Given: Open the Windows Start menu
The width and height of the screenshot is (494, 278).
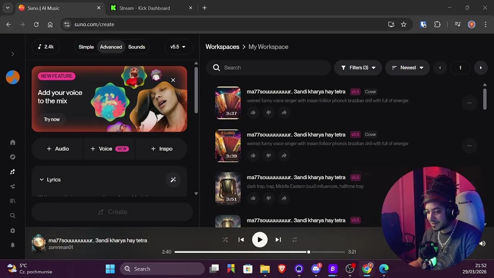Looking at the screenshot, I should 110,269.
